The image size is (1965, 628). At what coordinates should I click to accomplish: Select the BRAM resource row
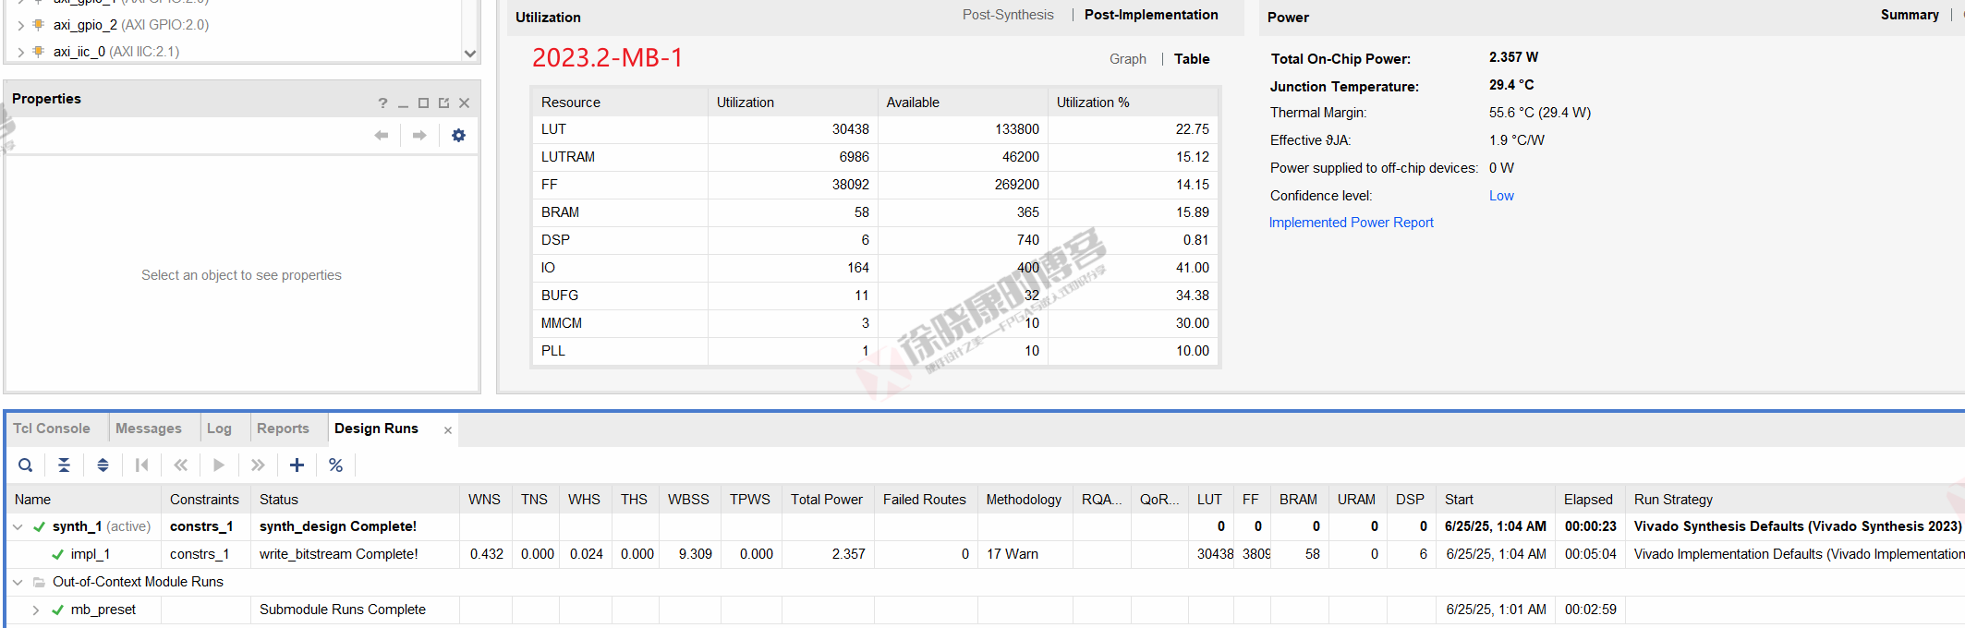[875, 212]
